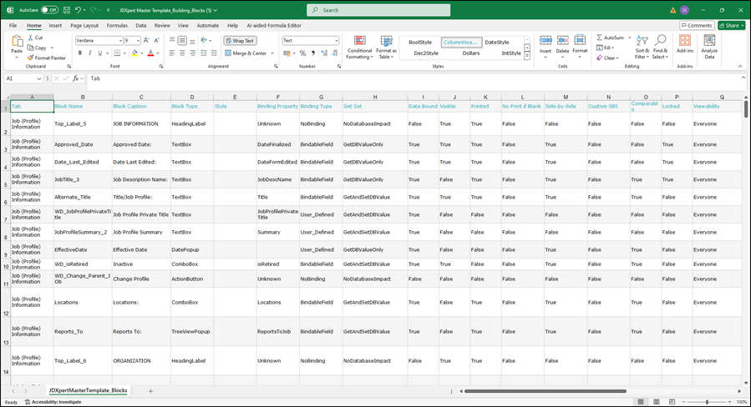The height and width of the screenshot is (407, 751).
Task: Open the font size dropdown
Action: pos(138,41)
